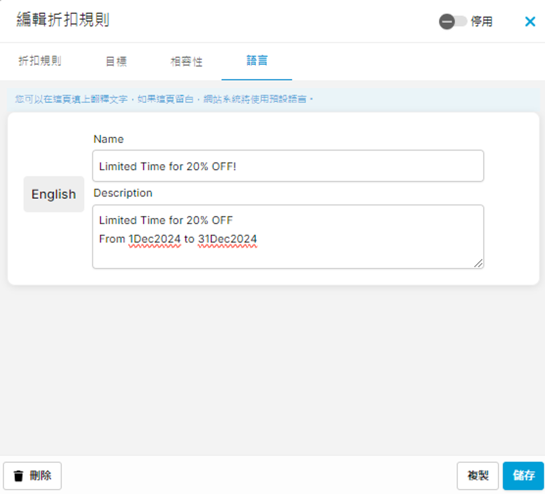Select the 語言 tab
This screenshot has width=545, height=494.
coord(257,60)
